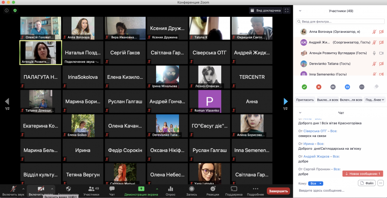Open the Все recipient dropdown

(316, 183)
